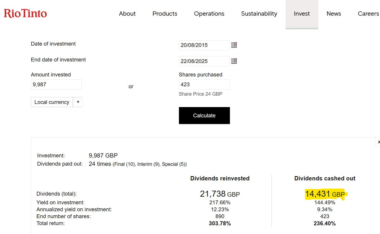Click the 9.34% annualized yield value
The width and height of the screenshot is (380, 234).
[x=325, y=209]
